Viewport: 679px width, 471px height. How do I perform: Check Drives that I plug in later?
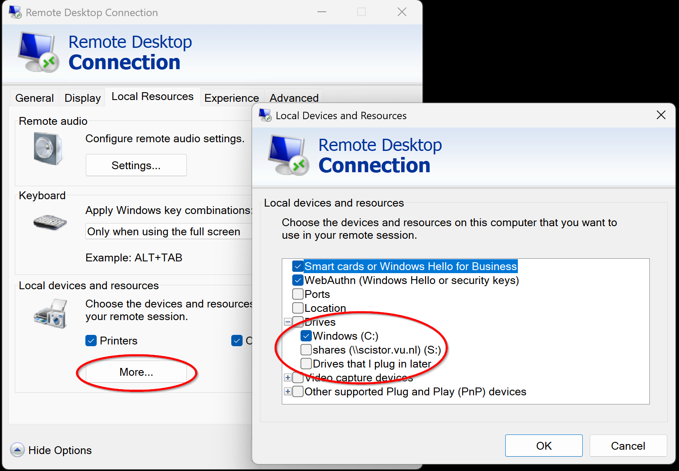point(306,364)
